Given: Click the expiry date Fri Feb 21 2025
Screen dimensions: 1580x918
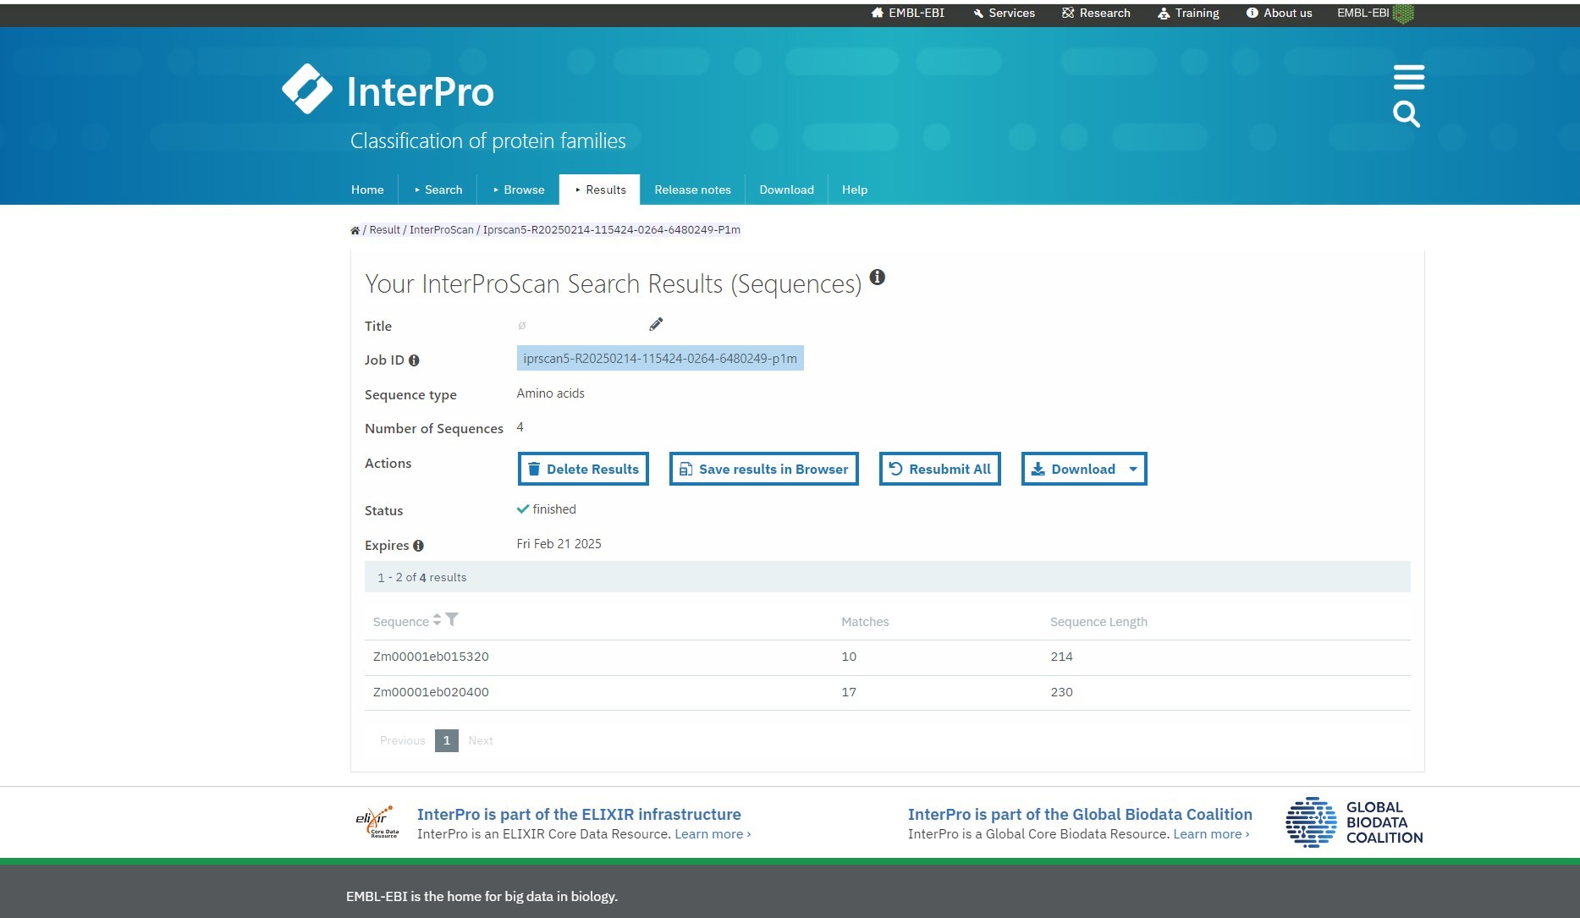Looking at the screenshot, I should pos(559,544).
